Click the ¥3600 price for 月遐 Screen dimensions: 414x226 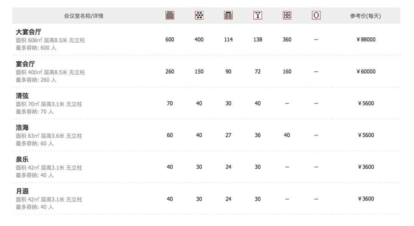point(366,199)
